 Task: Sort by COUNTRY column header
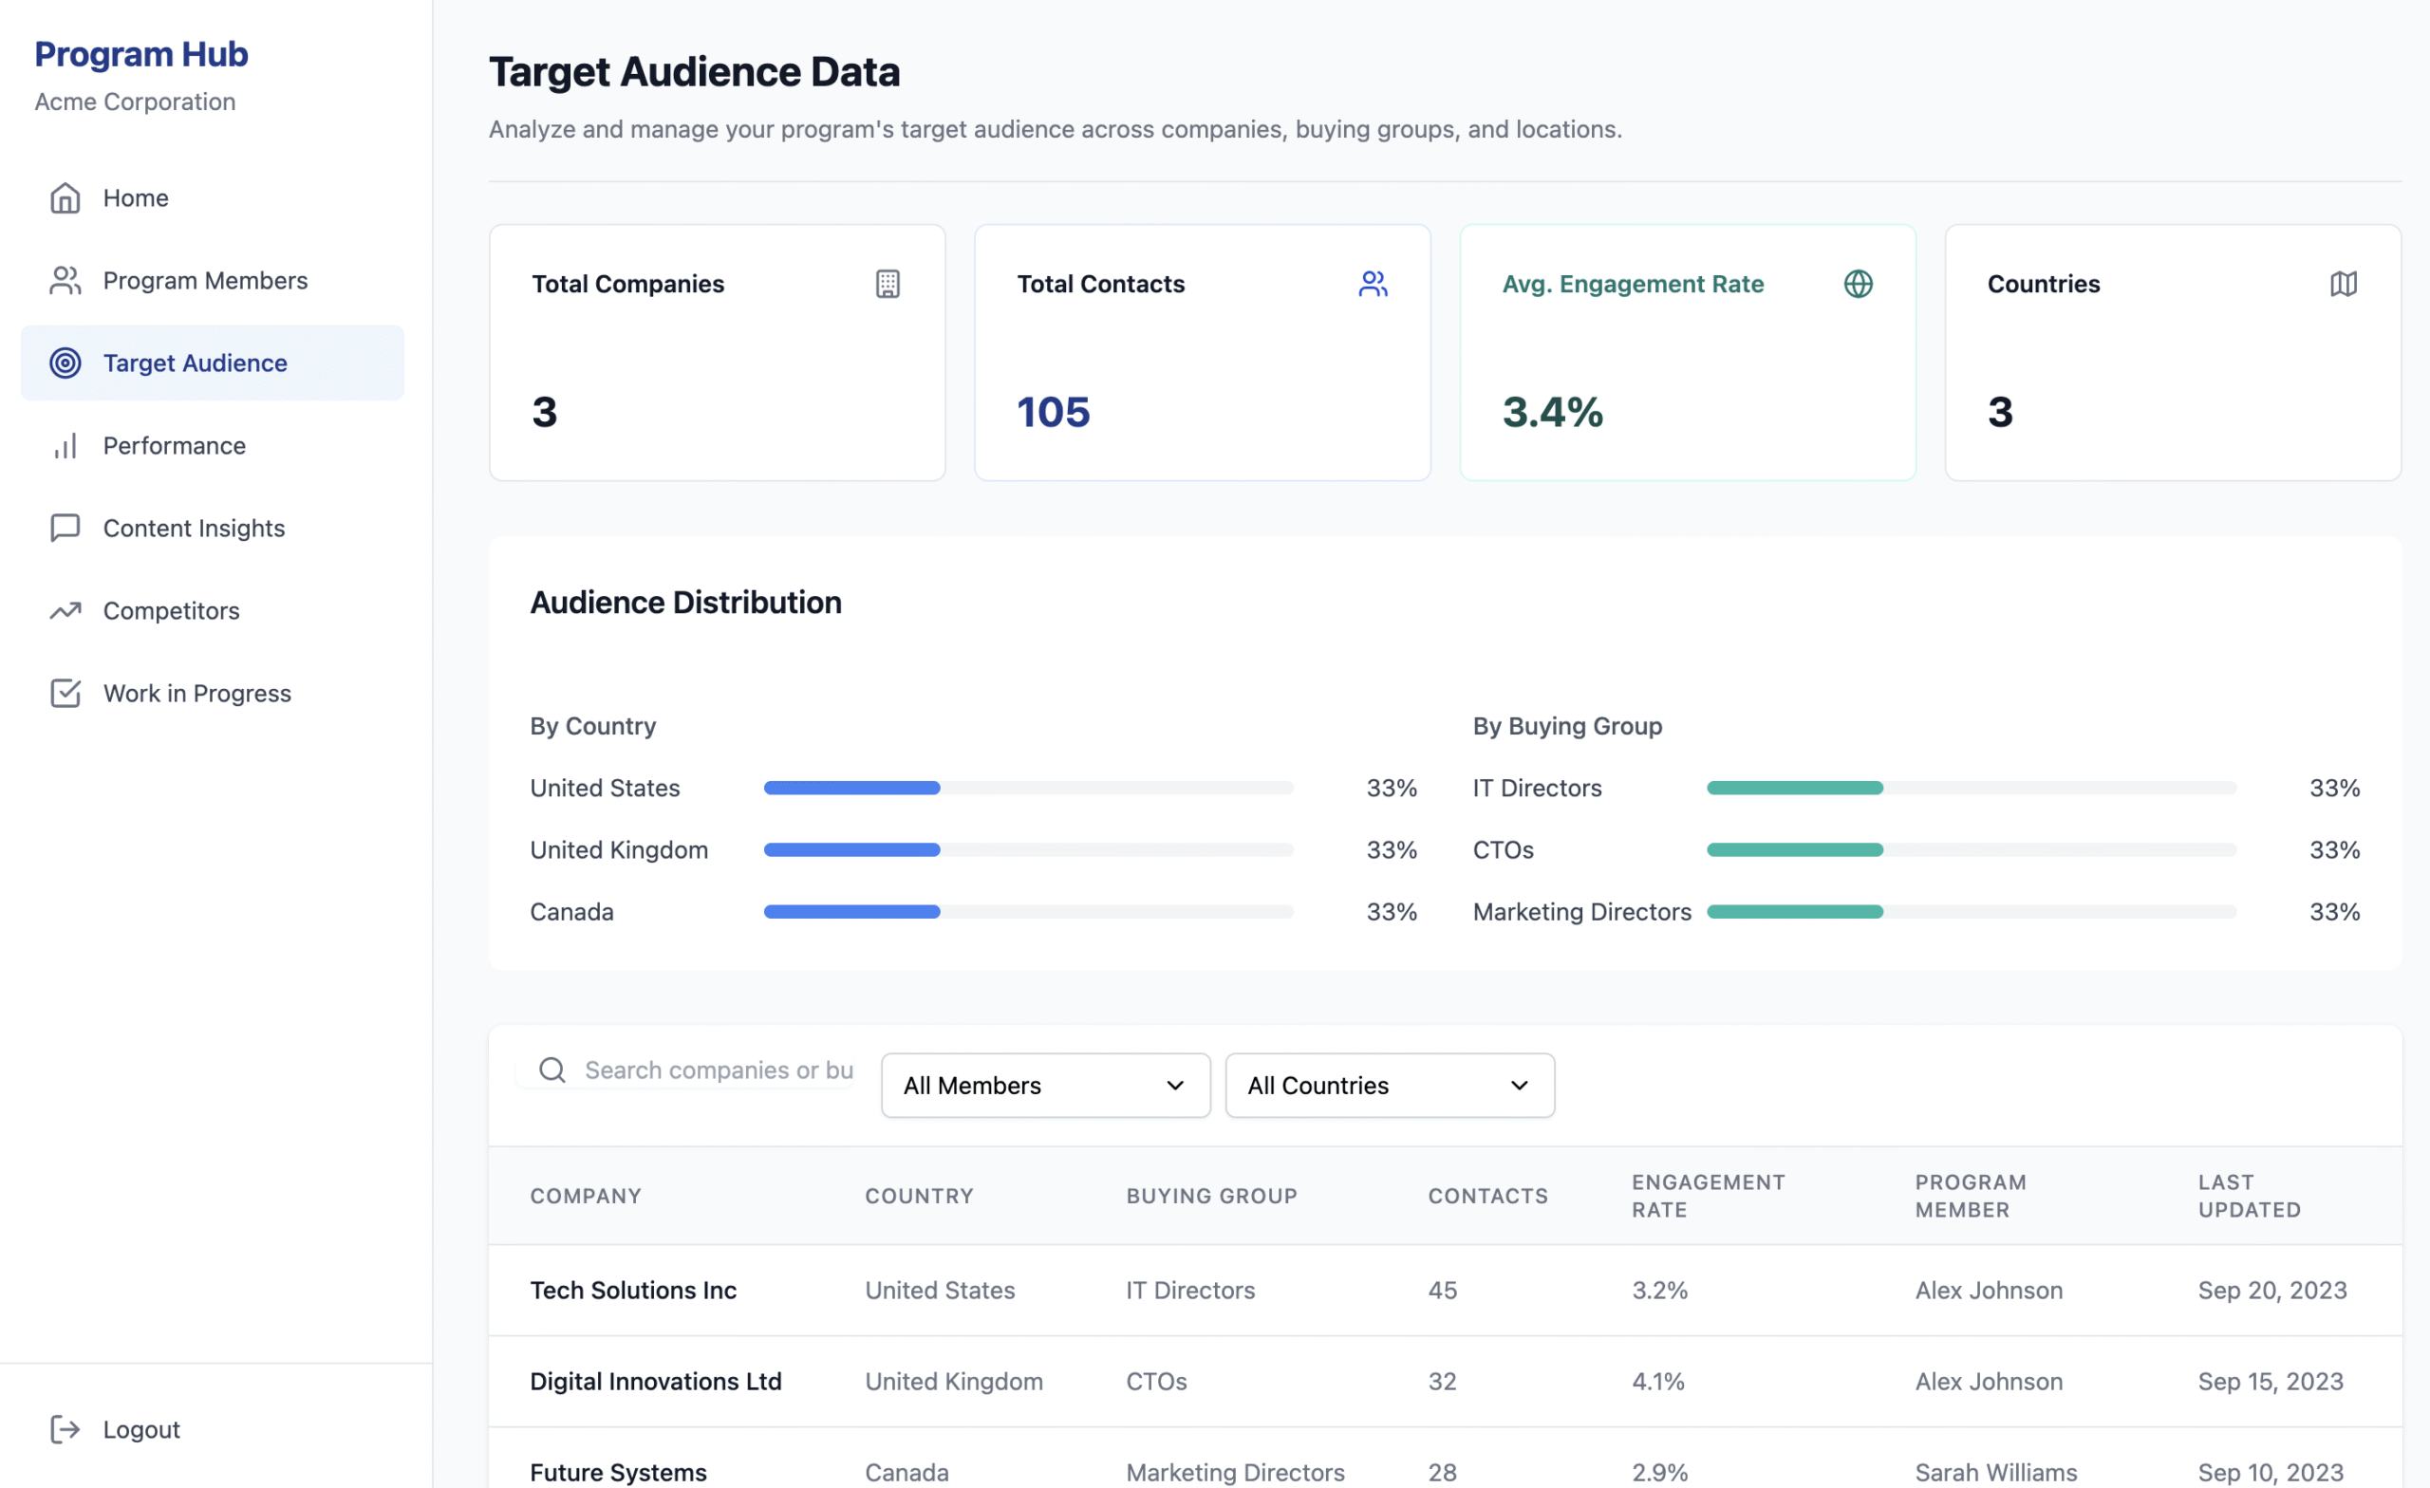919,1196
